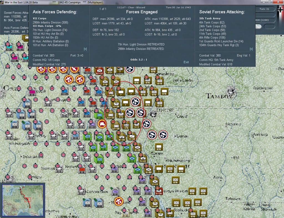This screenshot has width=284, height=218.
Task: Select Soviet 4=80 infantry stack
Action: pyautogui.click(x=149, y=170)
